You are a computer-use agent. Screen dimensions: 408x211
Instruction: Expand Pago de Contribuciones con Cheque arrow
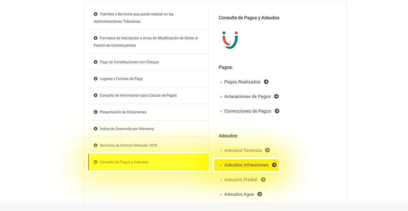point(96,62)
